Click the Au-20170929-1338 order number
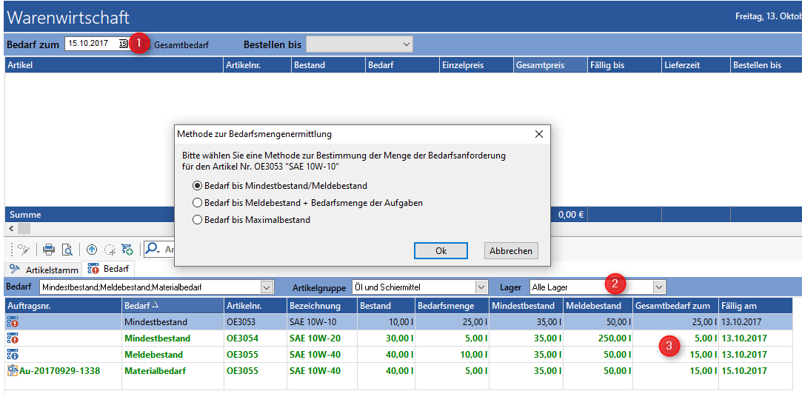The image size is (802, 394). [x=59, y=370]
